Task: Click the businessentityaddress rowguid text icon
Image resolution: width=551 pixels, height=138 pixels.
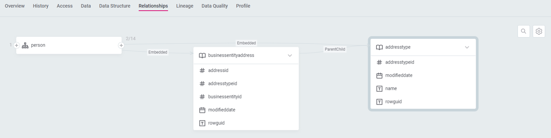Action: click(x=202, y=123)
